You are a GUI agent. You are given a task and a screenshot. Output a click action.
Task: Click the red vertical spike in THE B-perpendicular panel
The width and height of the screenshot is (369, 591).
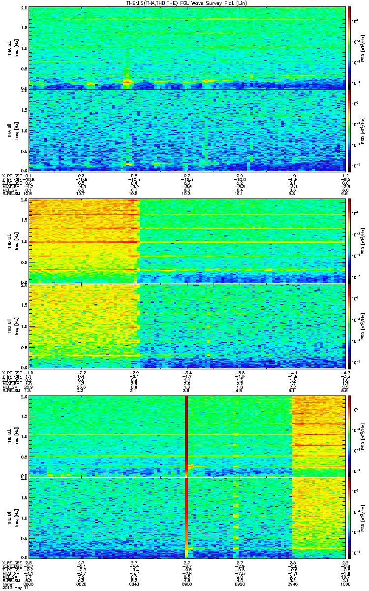coord(186,436)
